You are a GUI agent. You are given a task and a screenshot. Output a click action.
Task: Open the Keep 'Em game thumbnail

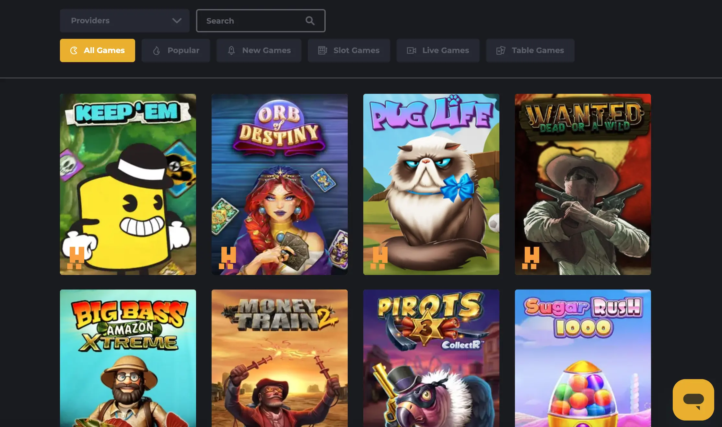click(128, 184)
